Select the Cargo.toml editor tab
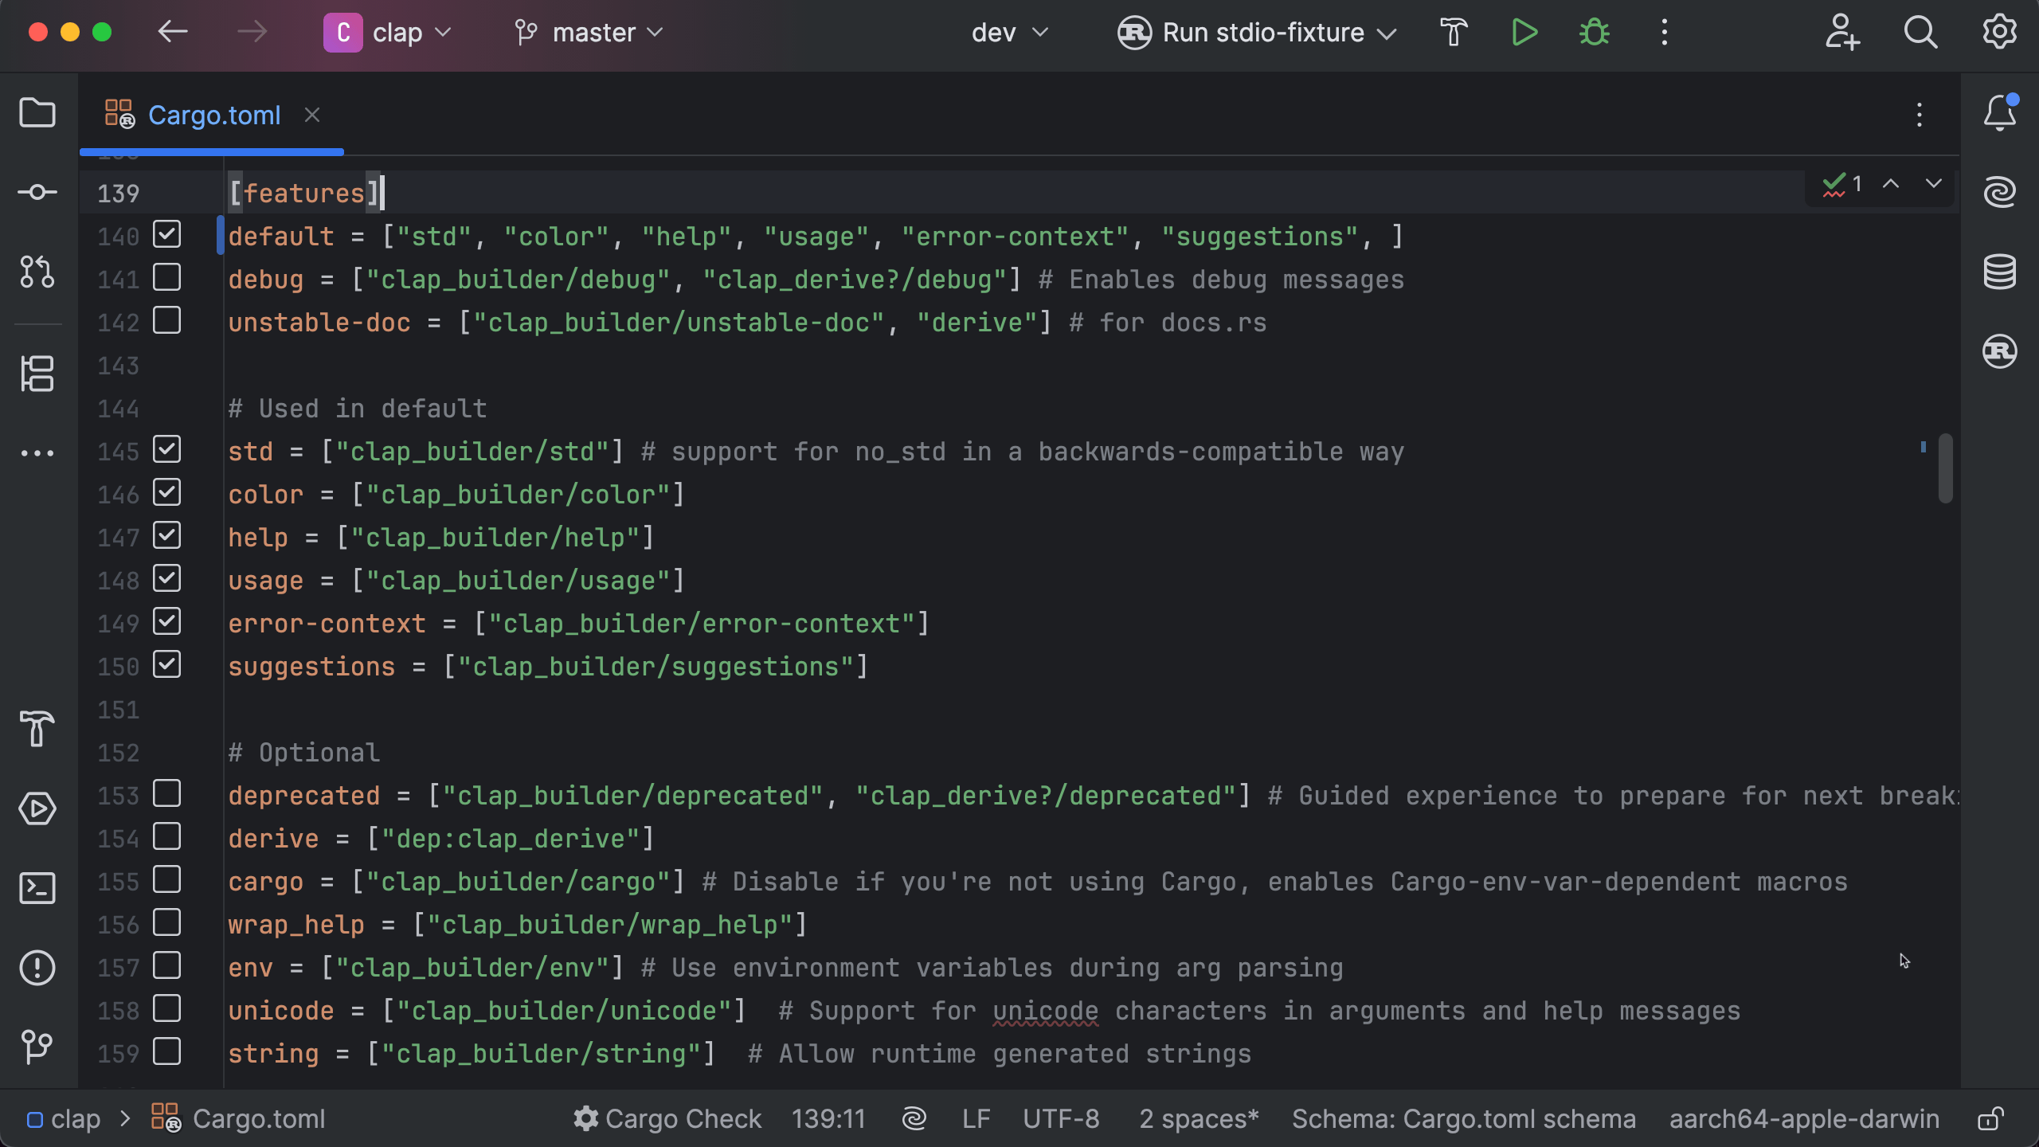This screenshot has width=2039, height=1147. pos(213,115)
